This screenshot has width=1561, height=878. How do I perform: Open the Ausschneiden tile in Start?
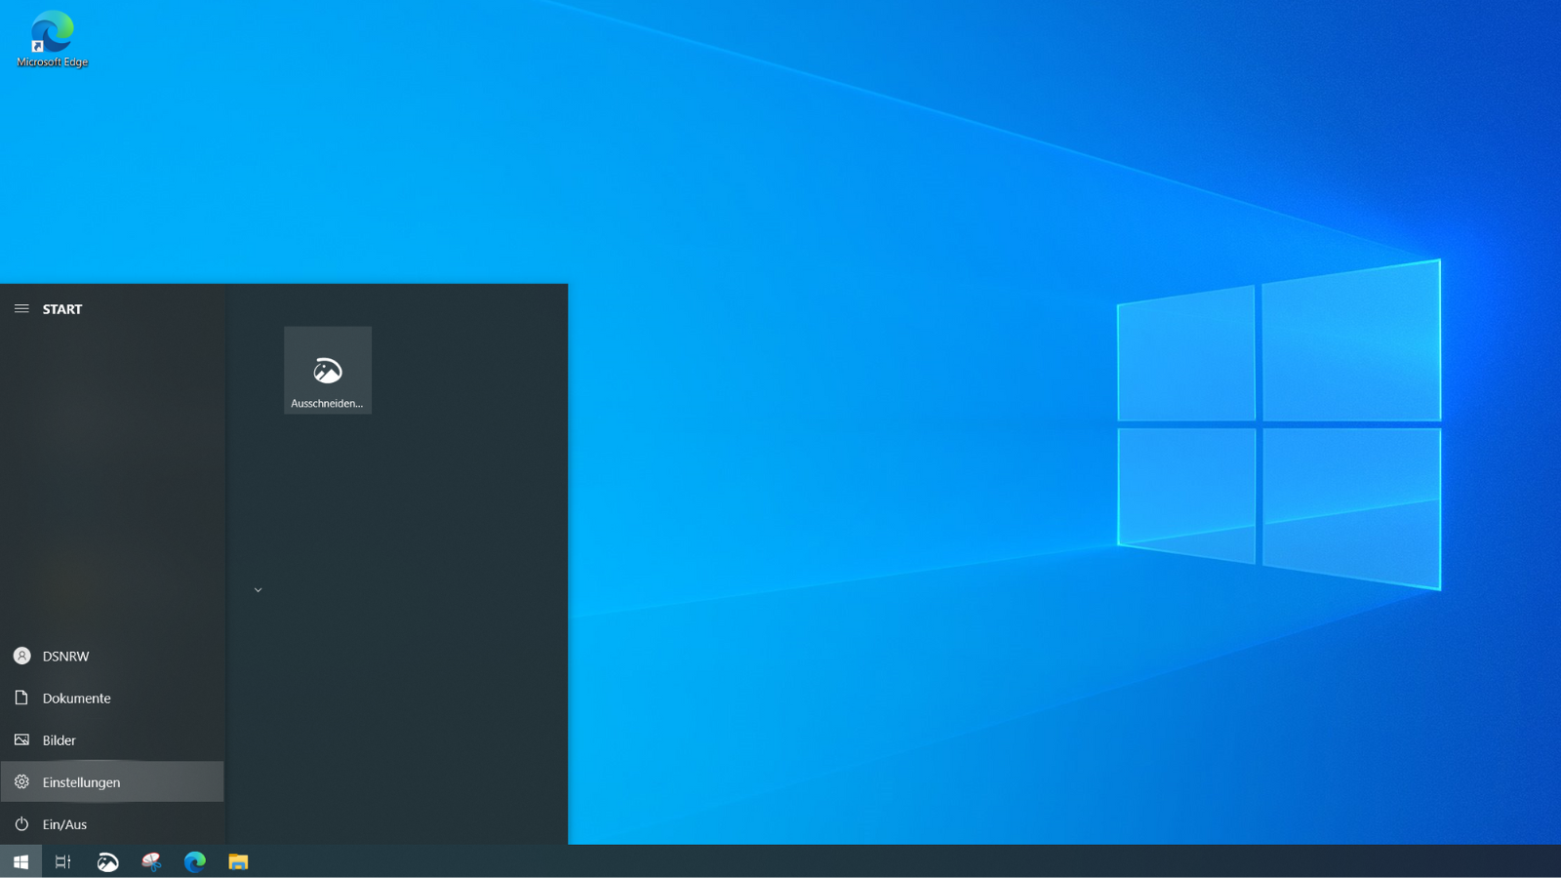click(x=328, y=371)
